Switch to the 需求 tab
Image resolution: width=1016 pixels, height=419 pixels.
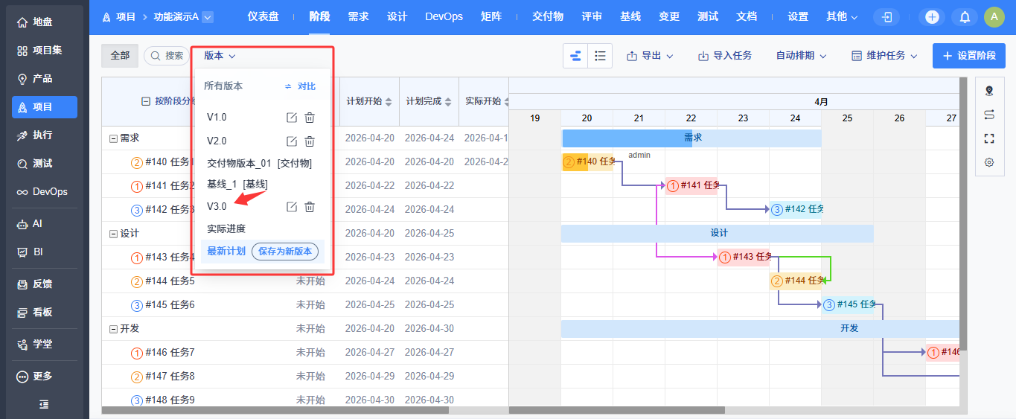coord(358,17)
